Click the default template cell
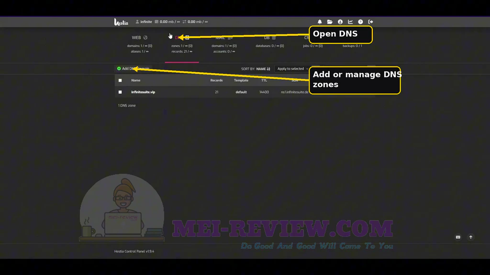 click(241, 92)
